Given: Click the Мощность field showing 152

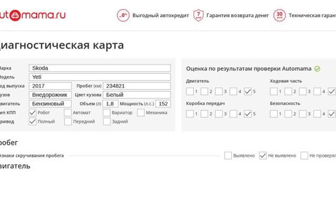Looking at the screenshot, I should click(163, 104).
